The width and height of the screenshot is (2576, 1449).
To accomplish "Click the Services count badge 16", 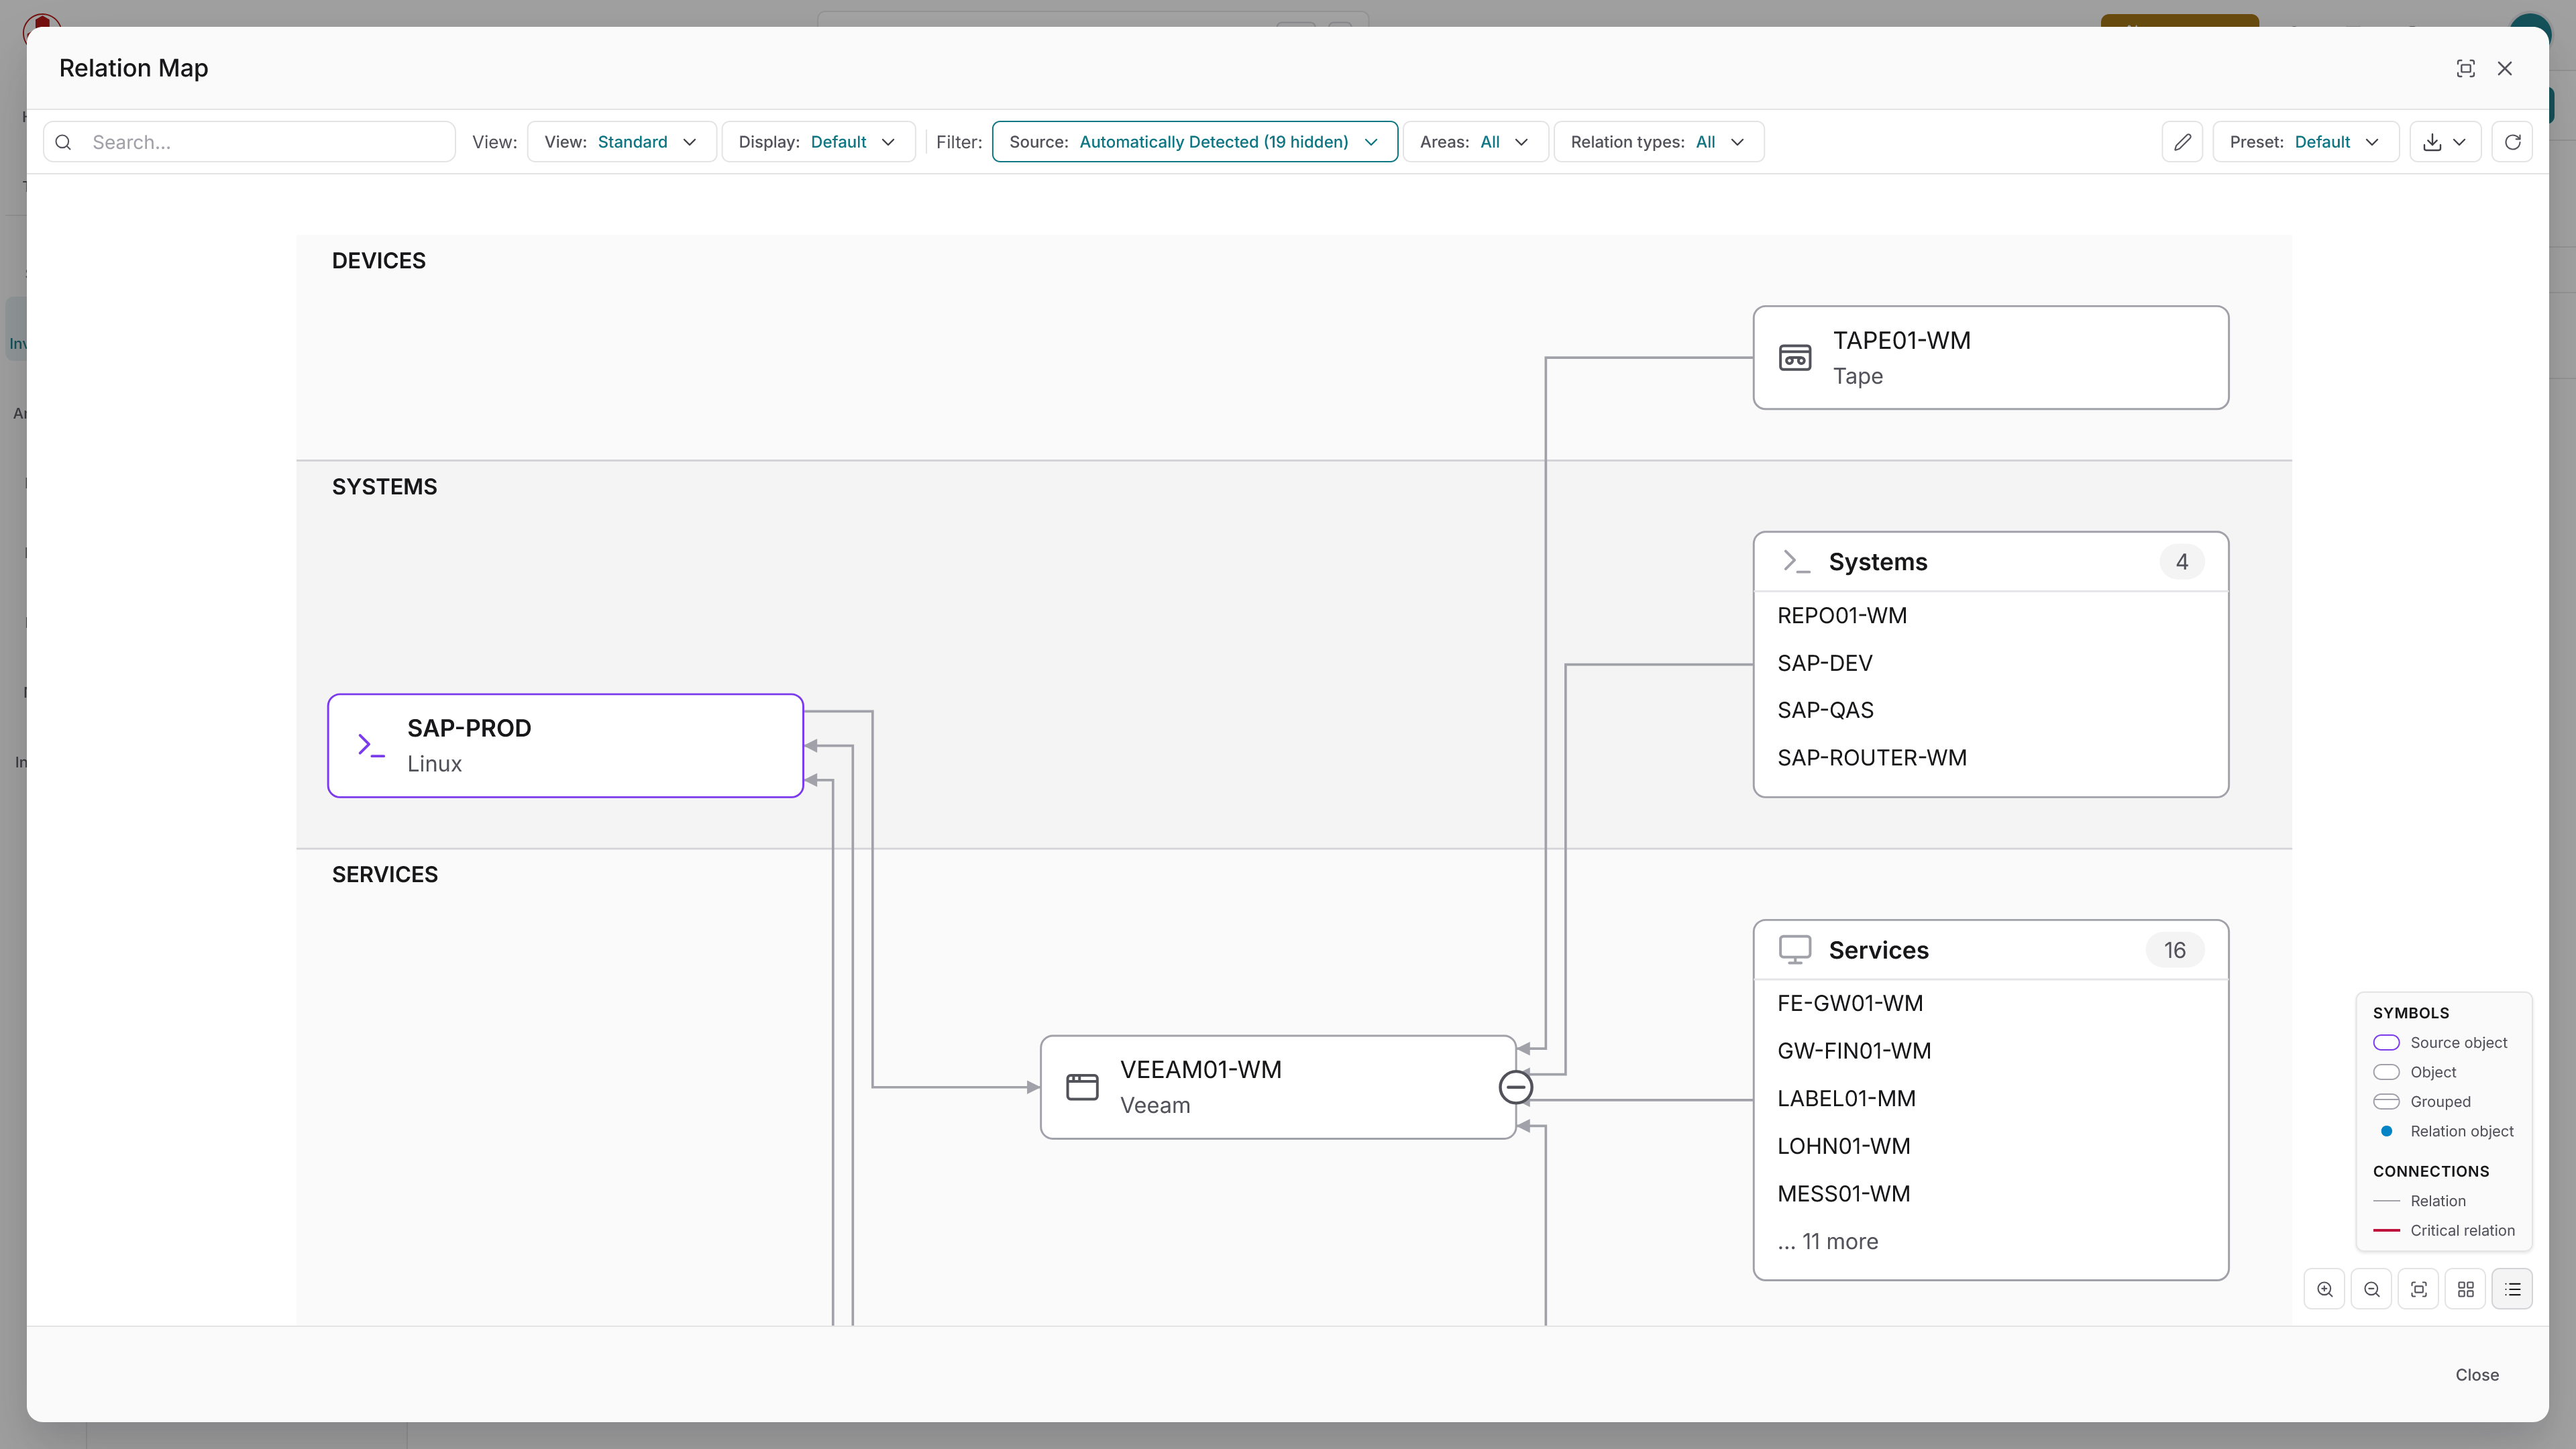I will coord(2174,949).
